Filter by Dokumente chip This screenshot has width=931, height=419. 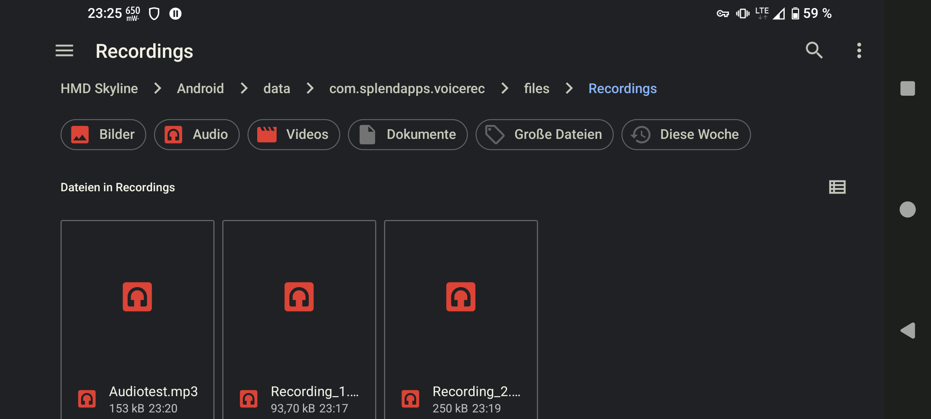coord(408,134)
